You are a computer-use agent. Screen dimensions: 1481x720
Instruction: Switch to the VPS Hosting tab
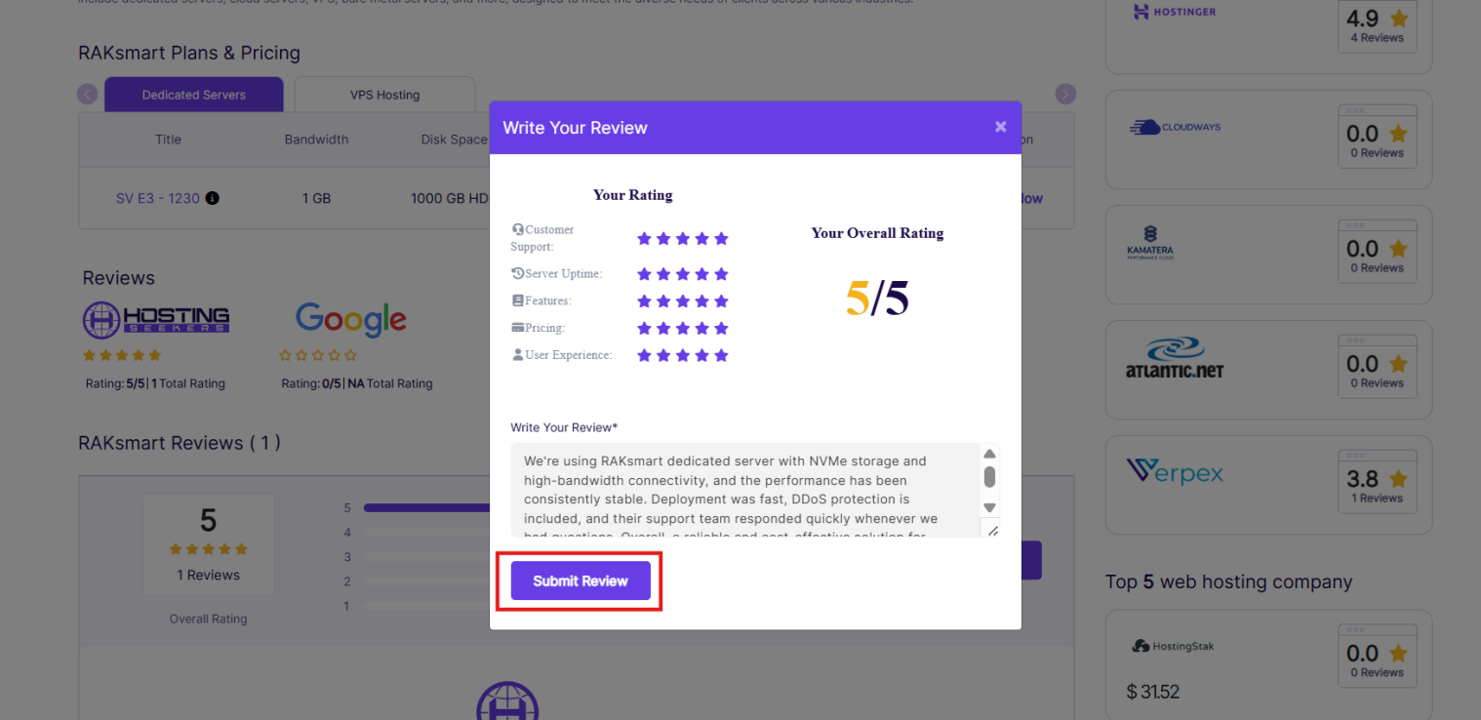384,95
